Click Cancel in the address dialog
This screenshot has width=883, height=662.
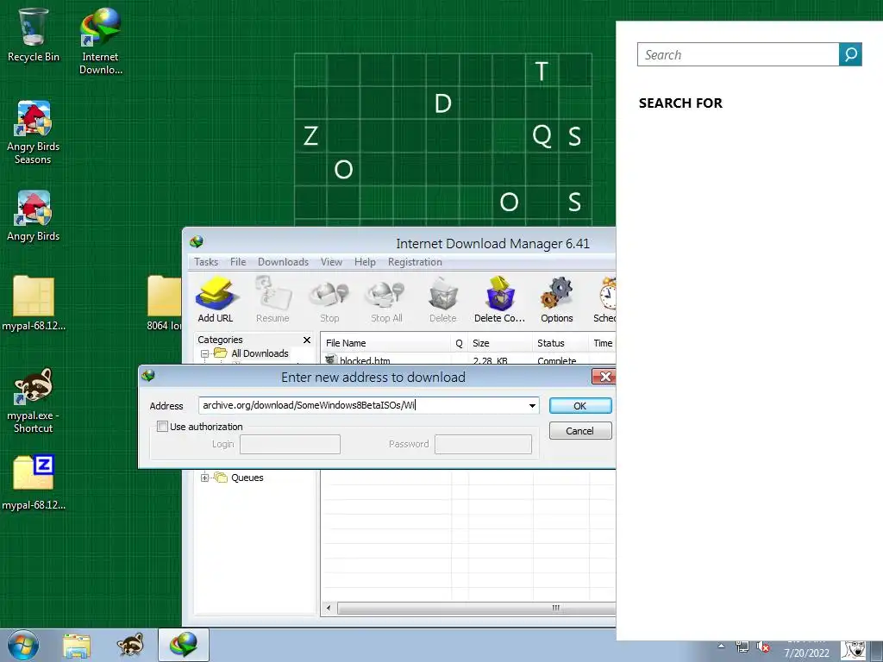(580, 431)
